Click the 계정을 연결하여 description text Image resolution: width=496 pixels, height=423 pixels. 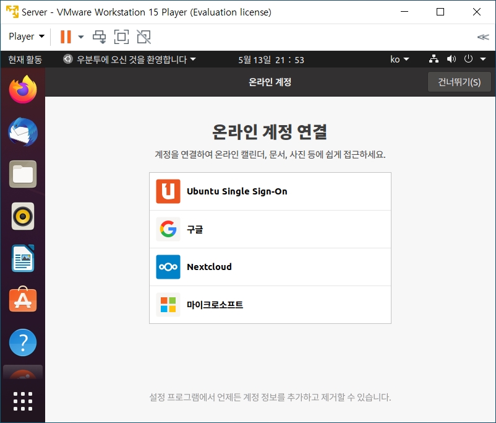point(270,155)
